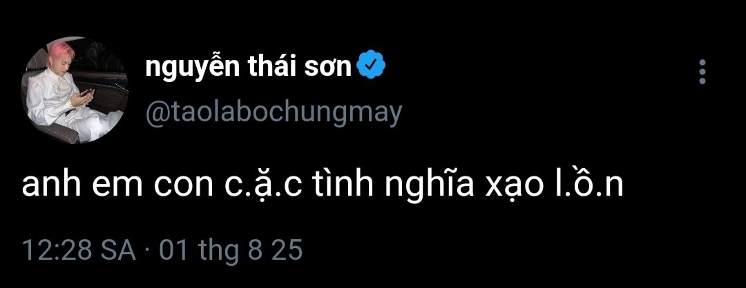The image size is (746, 288).
Task: Click the 12:28 SA time text
Action: 78,249
